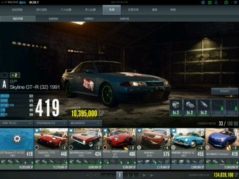Select the engine part slot Lv. 2
The image size is (239, 179).
tap(176, 108)
